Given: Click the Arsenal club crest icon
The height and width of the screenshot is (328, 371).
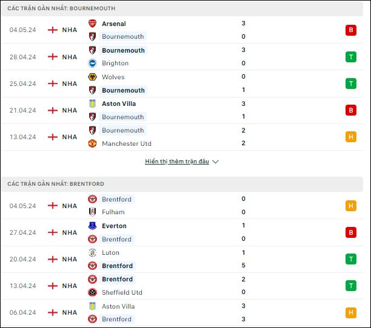Looking at the screenshot, I should coord(92,24).
